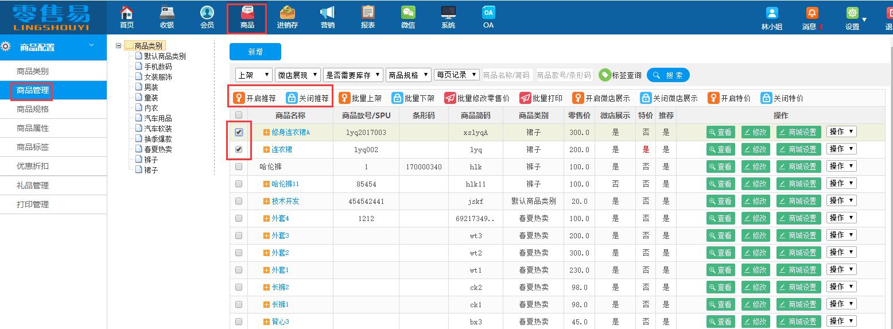Open the 每页记录 page size dropdown
Image resolution: width=893 pixels, height=329 pixels.
(x=457, y=75)
